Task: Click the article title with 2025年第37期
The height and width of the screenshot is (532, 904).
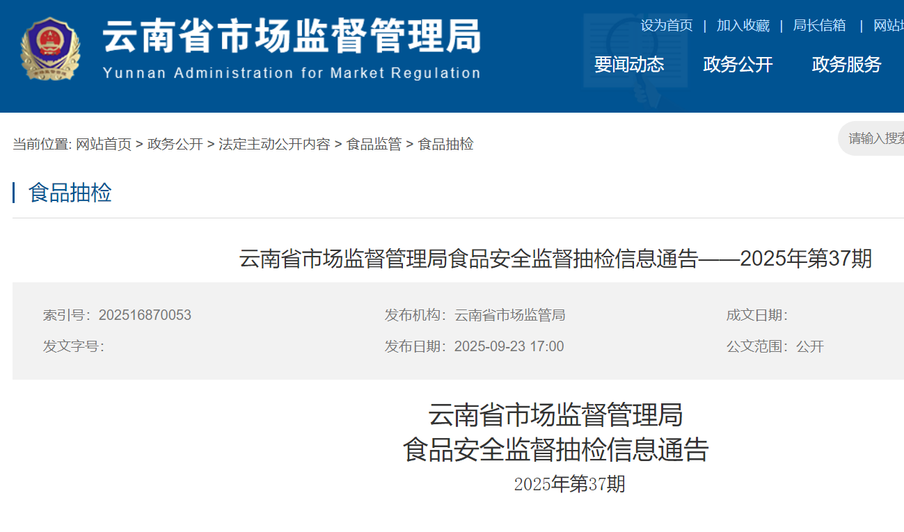Action: click(x=555, y=259)
